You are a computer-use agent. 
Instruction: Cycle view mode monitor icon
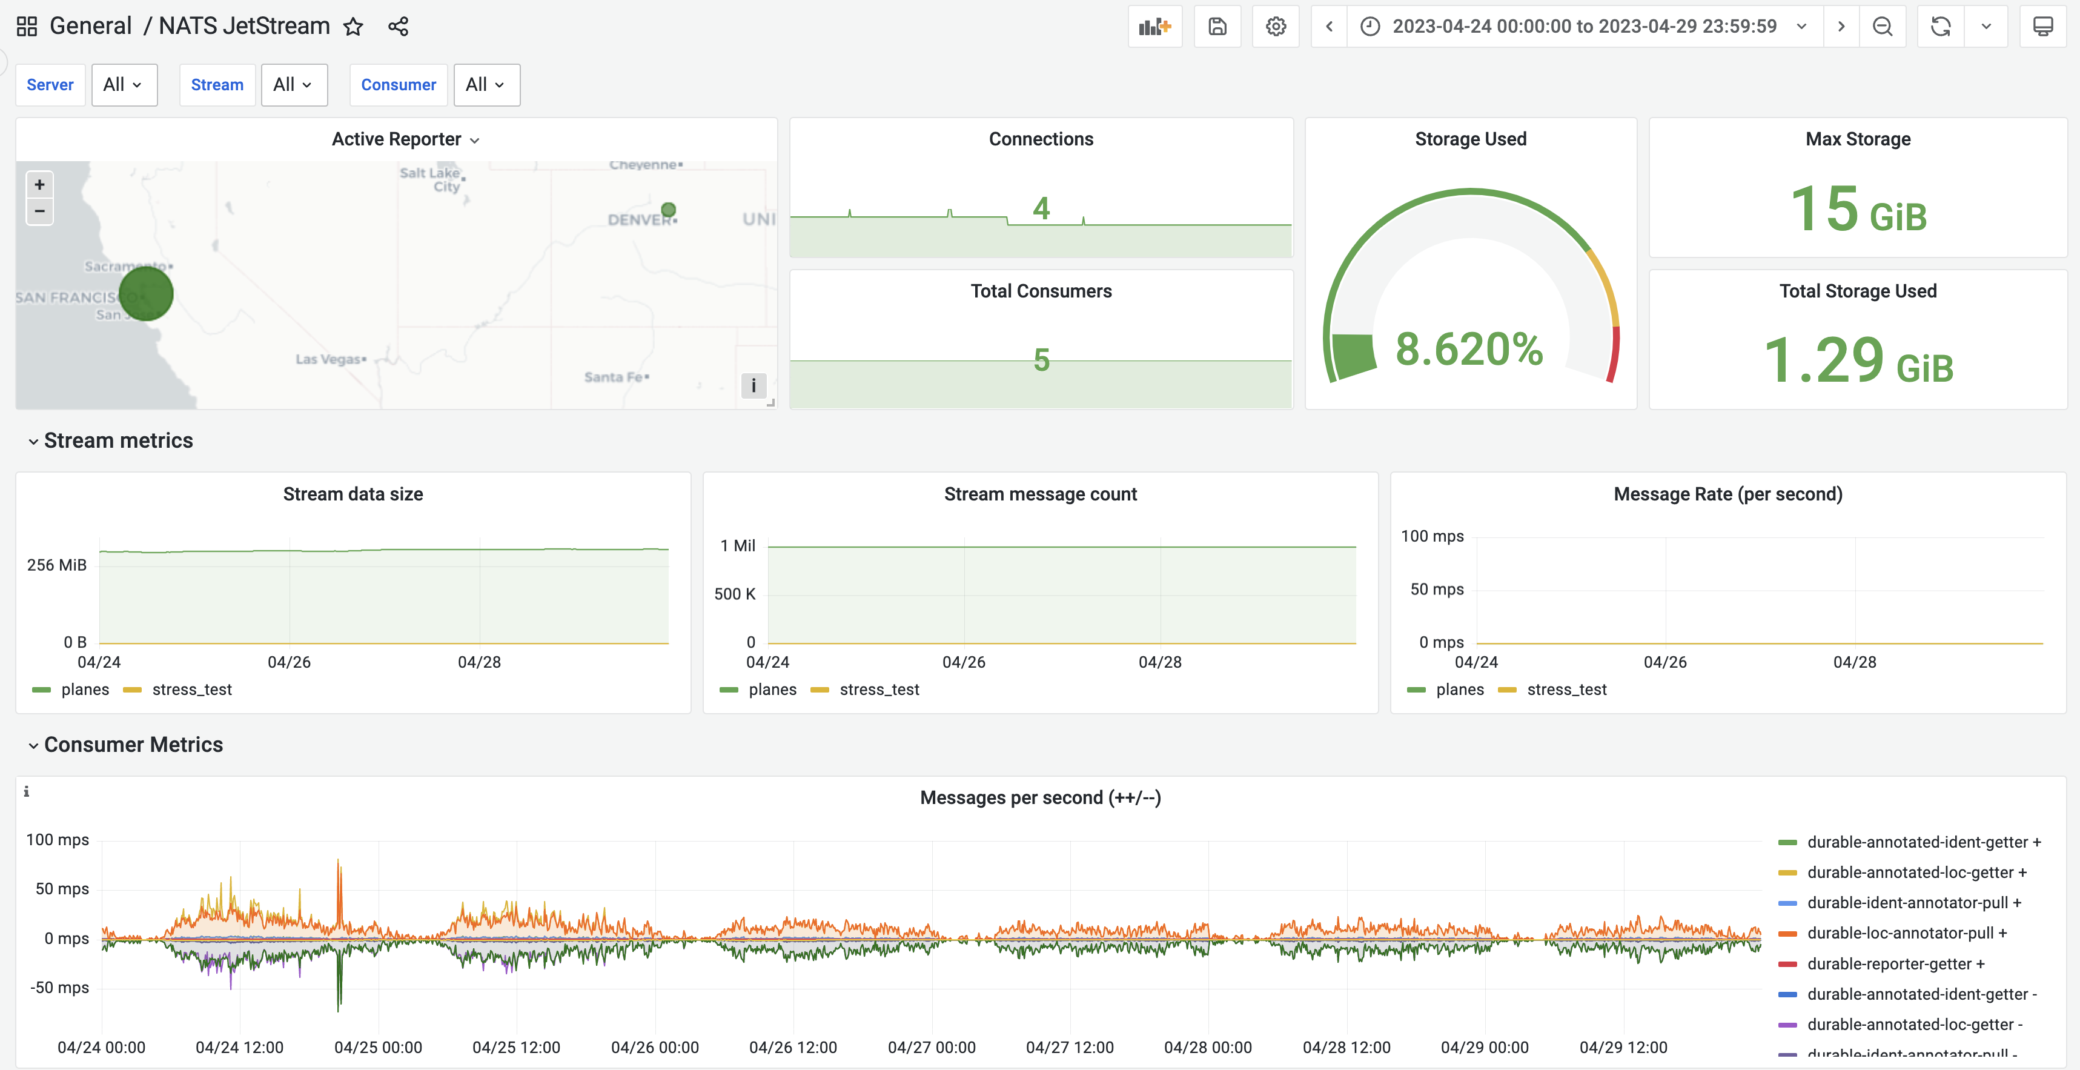(2043, 27)
